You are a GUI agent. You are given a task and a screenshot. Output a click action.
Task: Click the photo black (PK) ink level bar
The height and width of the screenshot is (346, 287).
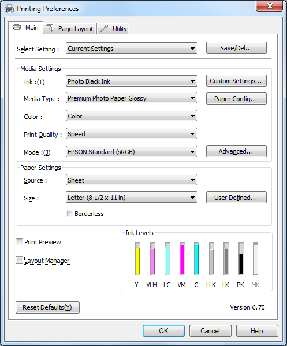pos(241,258)
